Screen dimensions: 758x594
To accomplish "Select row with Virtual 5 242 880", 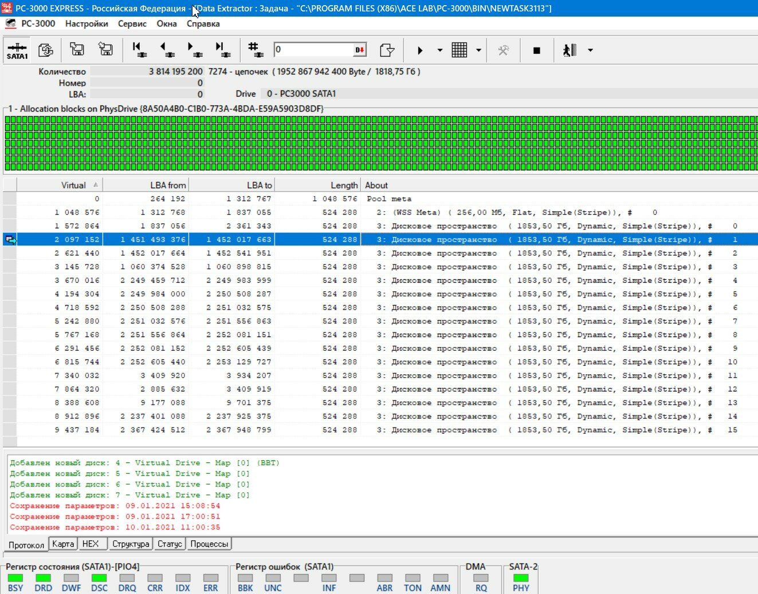I will pyautogui.click(x=380, y=321).
